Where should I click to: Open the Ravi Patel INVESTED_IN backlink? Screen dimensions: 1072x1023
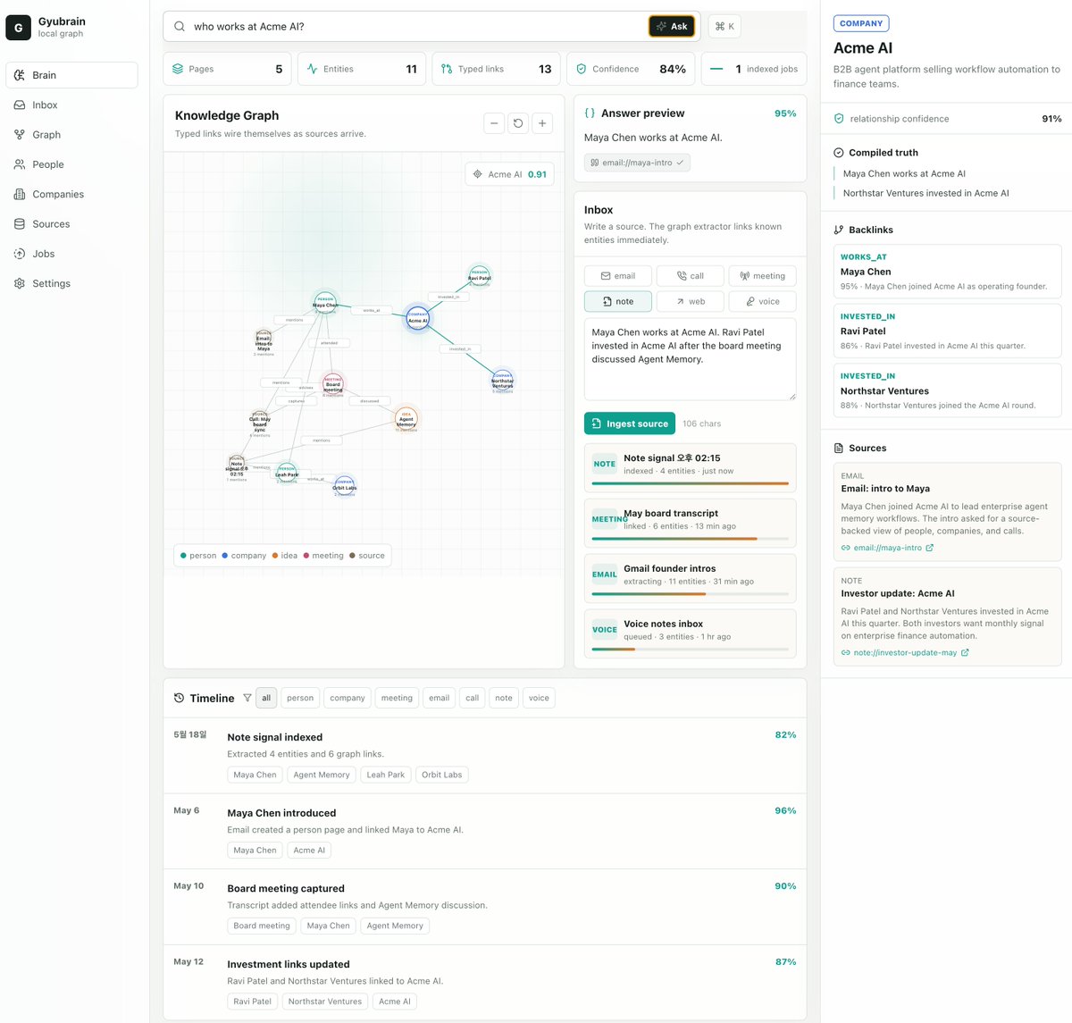(x=947, y=331)
